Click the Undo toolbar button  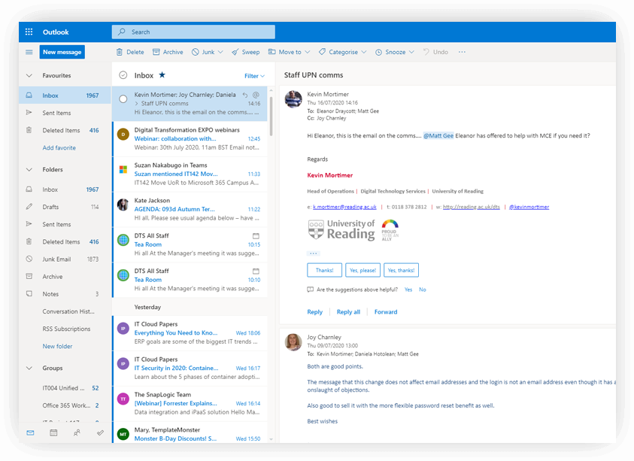(x=435, y=52)
